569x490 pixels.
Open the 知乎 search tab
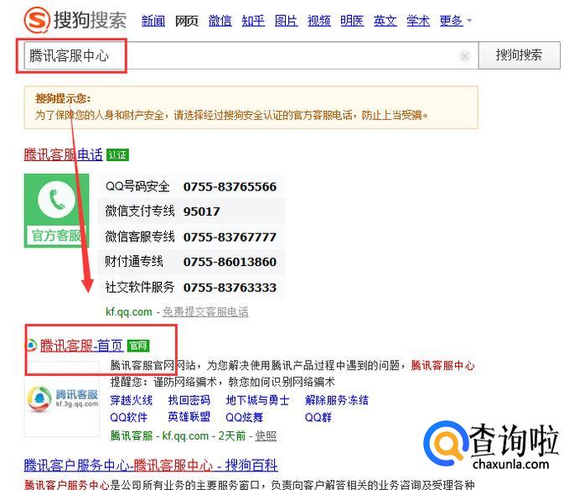coord(253,21)
